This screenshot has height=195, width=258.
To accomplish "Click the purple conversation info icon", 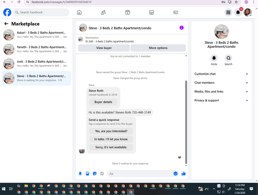I will click(x=182, y=28).
